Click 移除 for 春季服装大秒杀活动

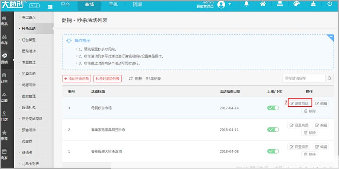coord(309,154)
